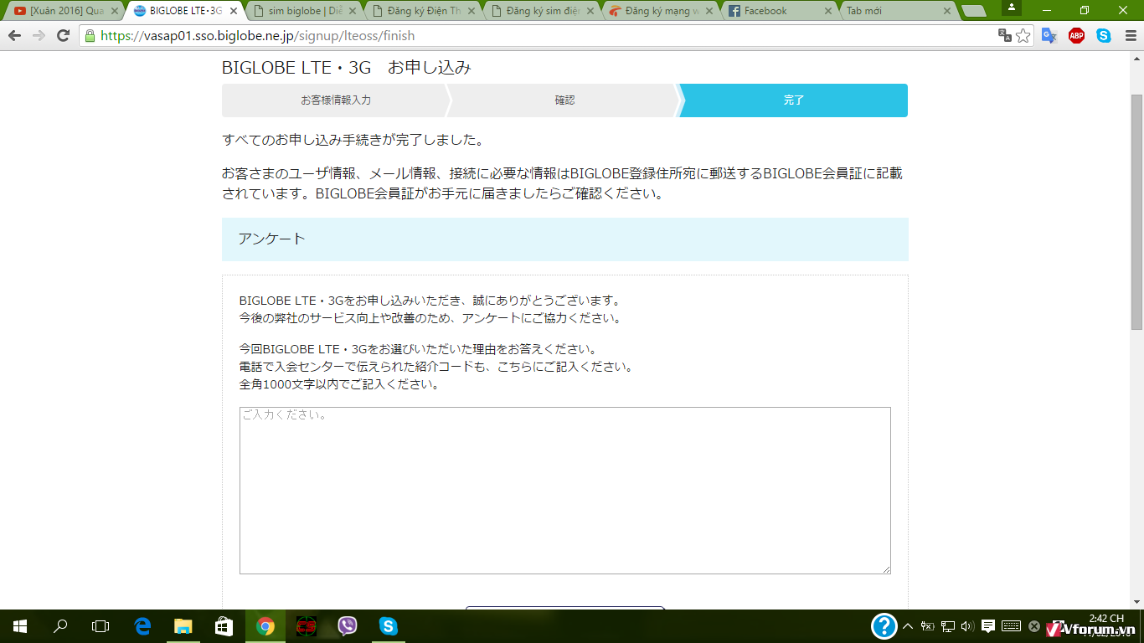The image size is (1144, 643).
Task: Go back with the browser back arrow
Action: pos(14,36)
